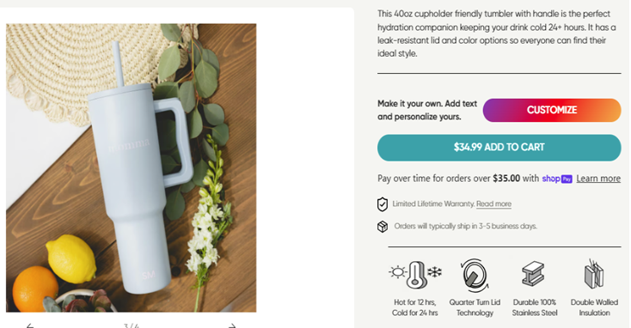Click the shipping box icon

point(383,227)
